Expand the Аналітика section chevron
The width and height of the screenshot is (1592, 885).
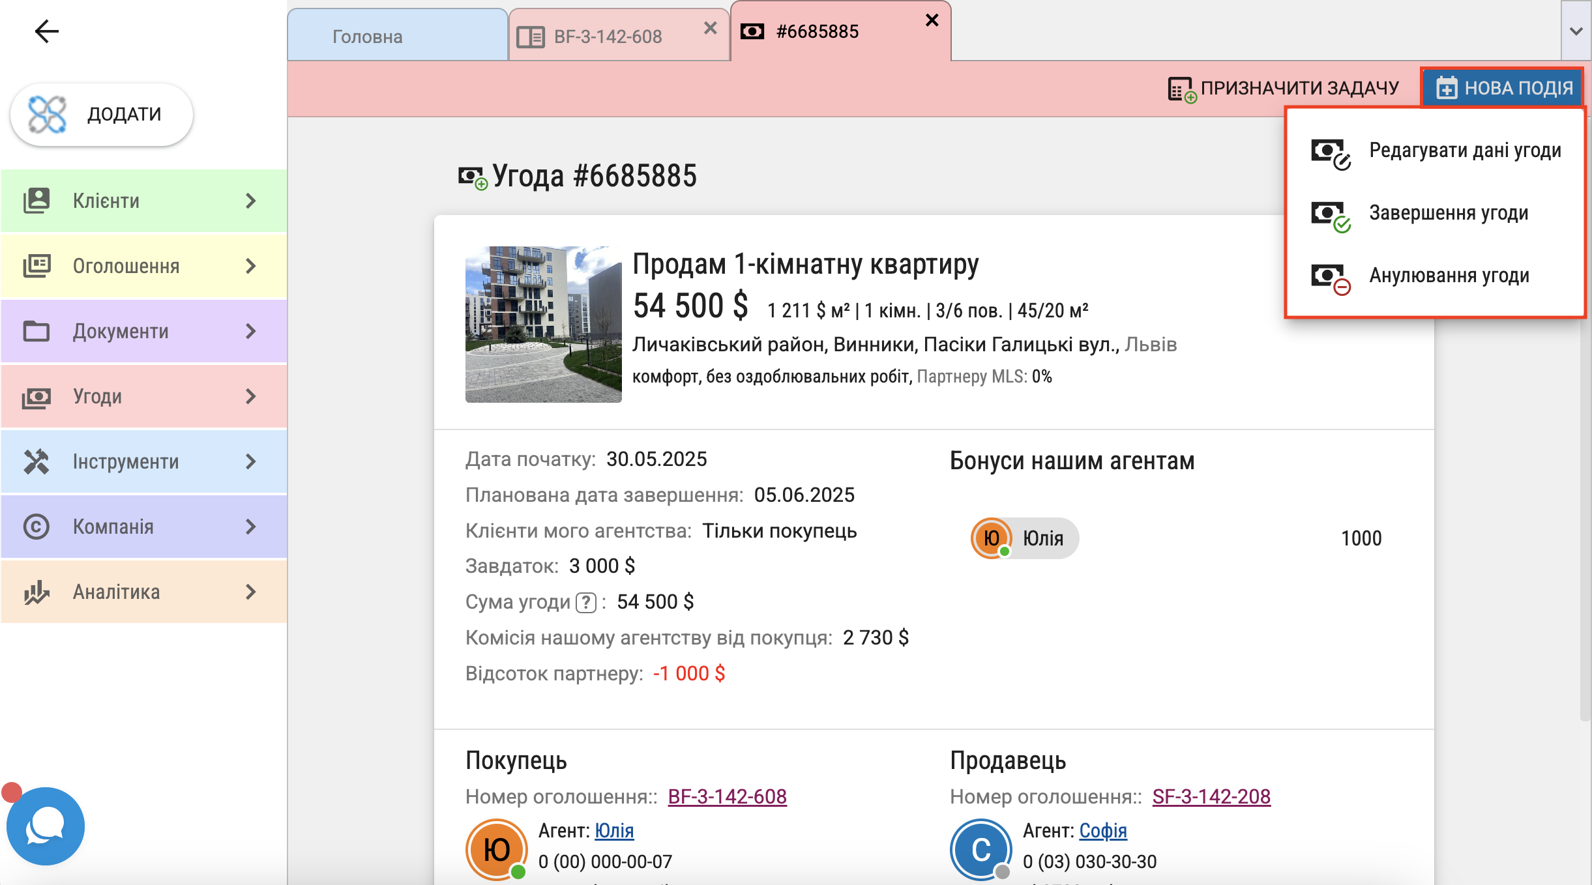click(251, 592)
